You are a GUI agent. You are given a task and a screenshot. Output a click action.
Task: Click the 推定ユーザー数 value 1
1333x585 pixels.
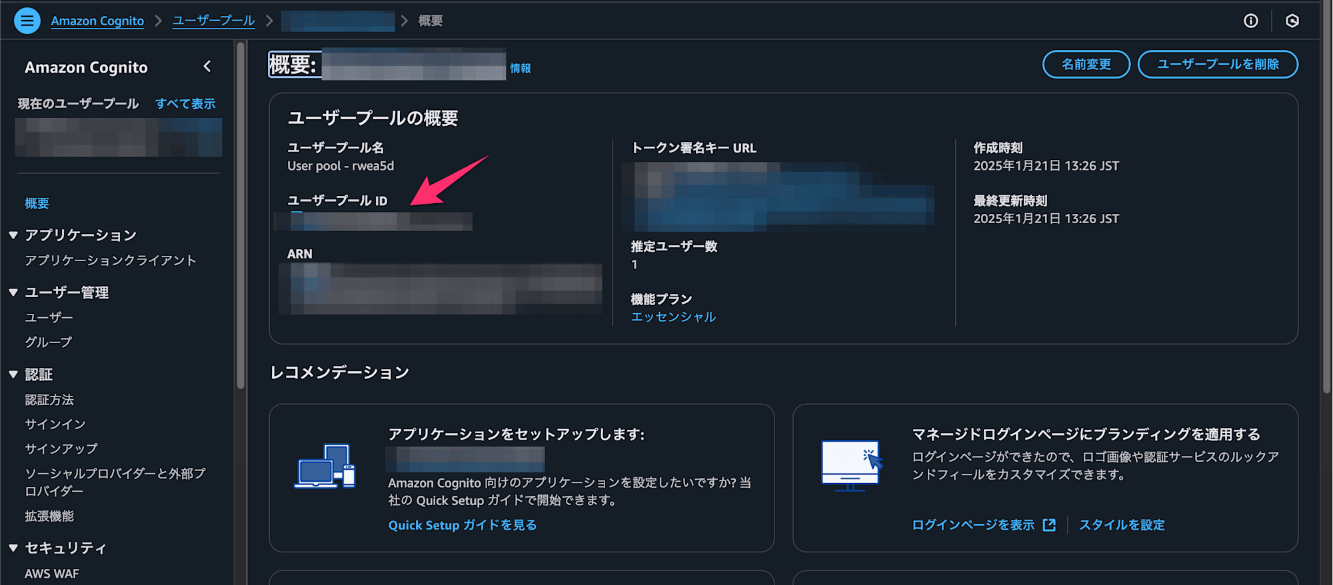[x=635, y=265]
